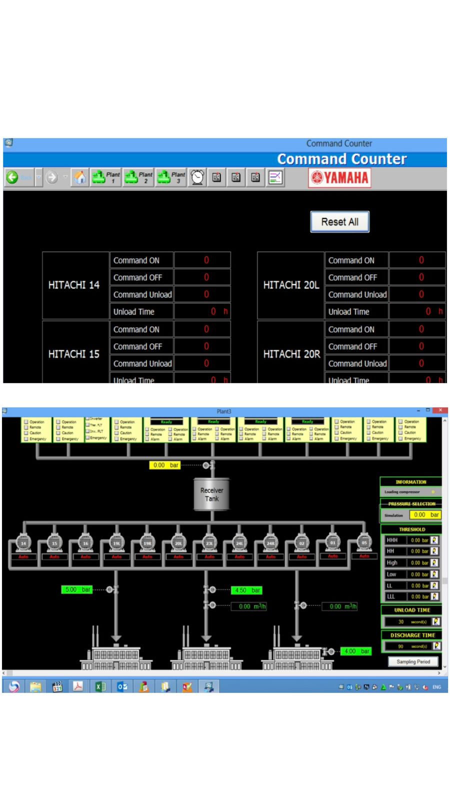Screen dimensions: 450x800
Task: Click the Receiver Tank symbol
Action: [211, 494]
